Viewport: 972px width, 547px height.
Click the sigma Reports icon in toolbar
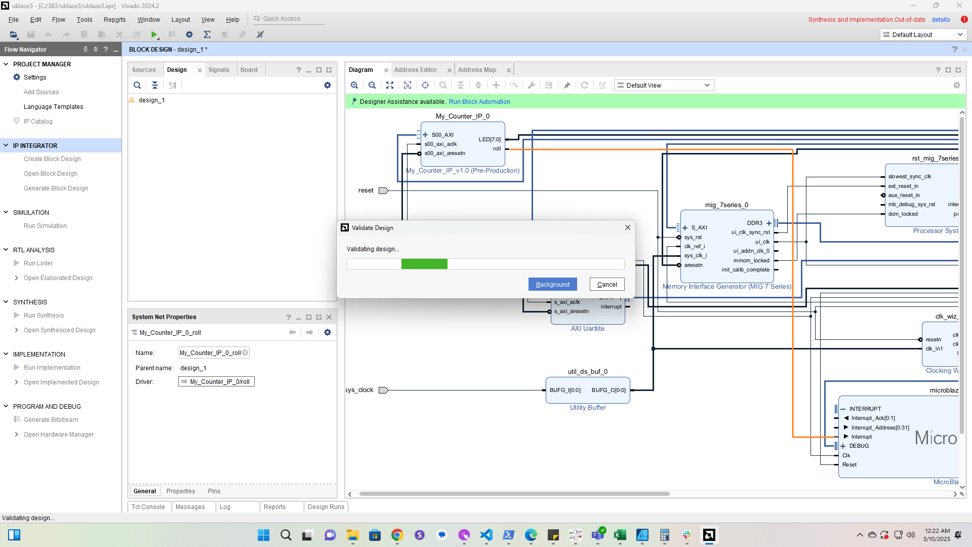coord(207,34)
